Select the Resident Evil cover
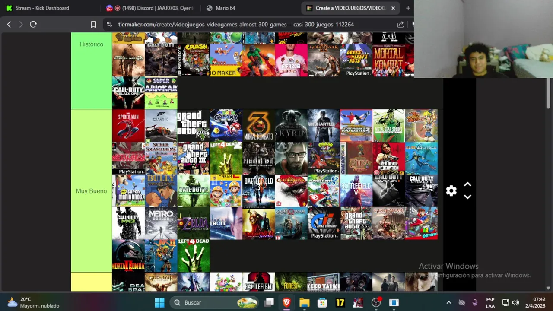The image size is (553, 311). [x=258, y=158]
